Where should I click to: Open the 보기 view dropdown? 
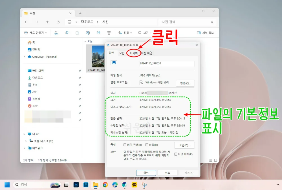145,33
